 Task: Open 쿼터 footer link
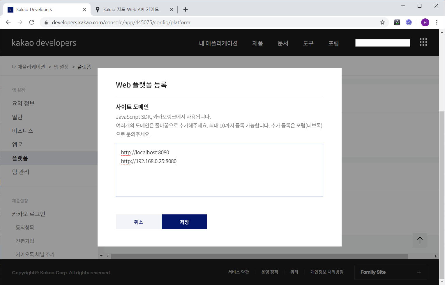point(294,272)
